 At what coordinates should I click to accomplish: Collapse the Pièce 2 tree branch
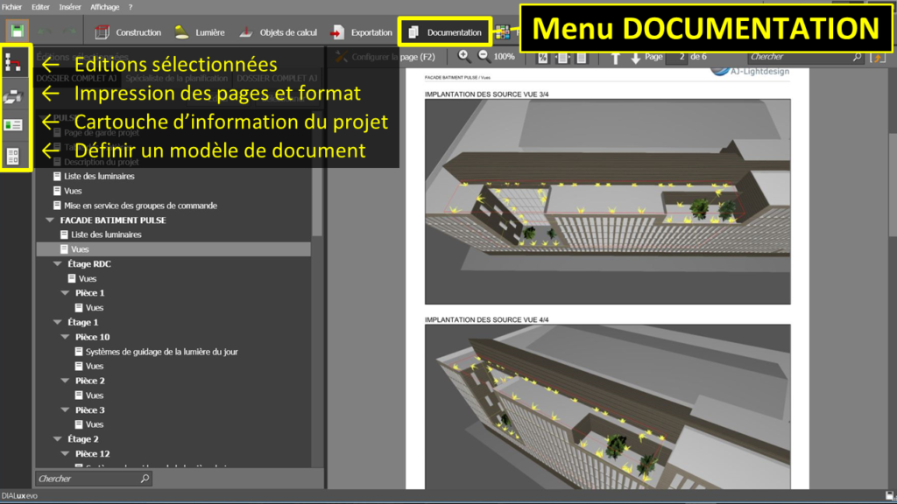(x=63, y=381)
